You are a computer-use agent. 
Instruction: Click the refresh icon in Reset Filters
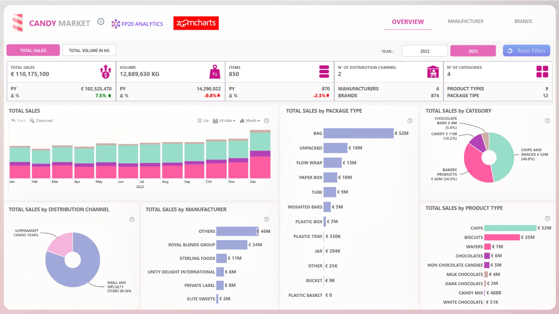click(510, 51)
